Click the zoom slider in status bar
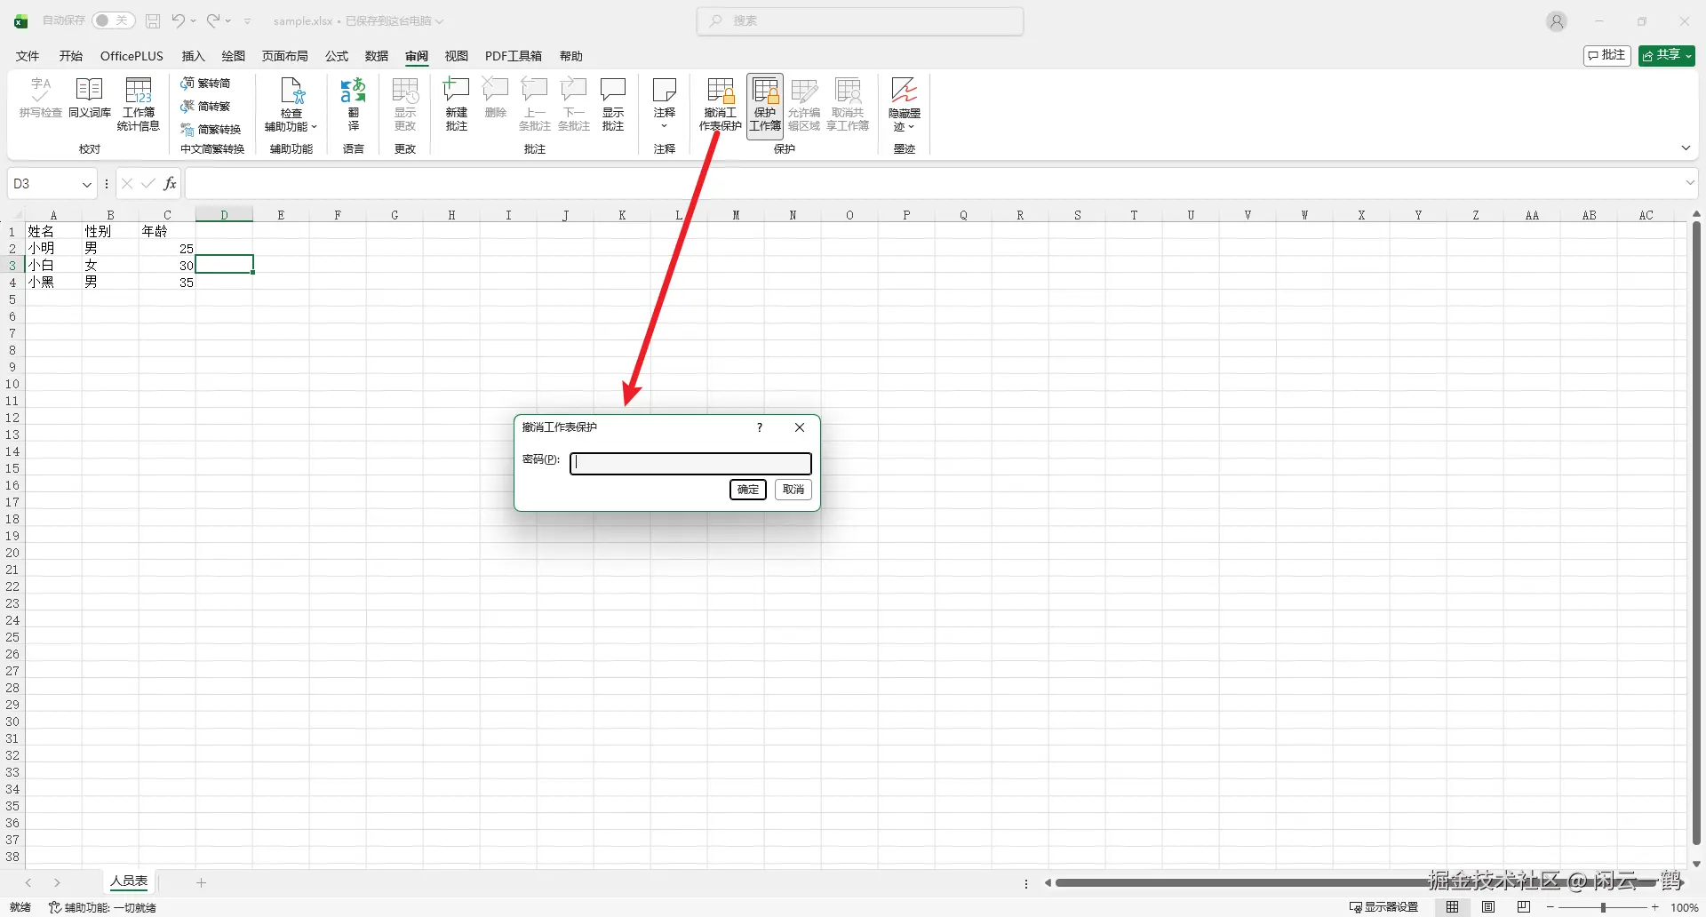Viewport: 1706px width, 917px height. pos(1603,907)
